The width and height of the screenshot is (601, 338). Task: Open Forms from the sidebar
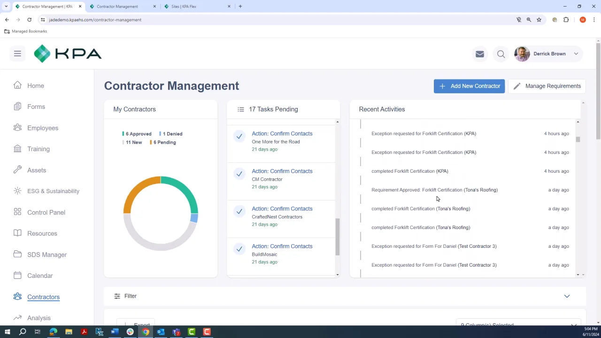[x=36, y=107]
